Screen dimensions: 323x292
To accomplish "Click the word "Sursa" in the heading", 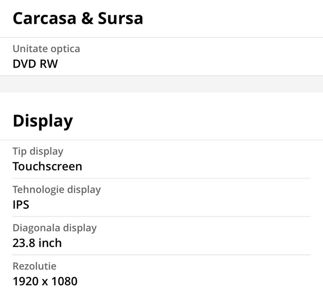I will 120,18.
